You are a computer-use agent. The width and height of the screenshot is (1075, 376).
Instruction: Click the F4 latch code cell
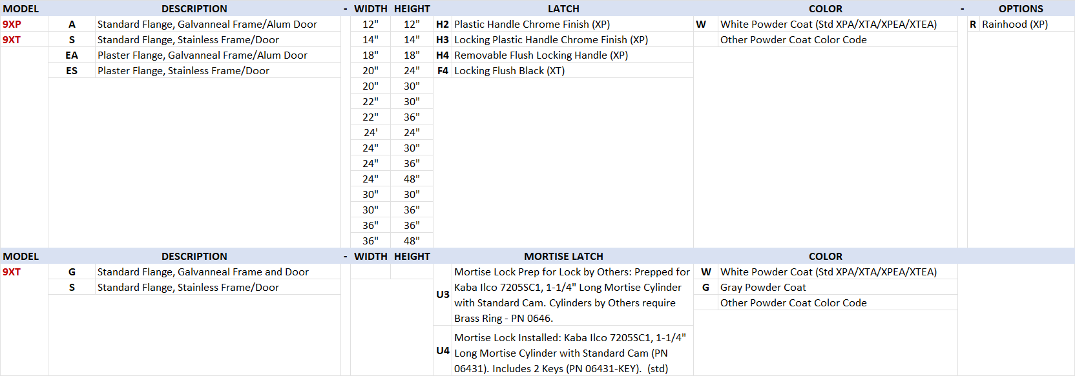pyautogui.click(x=443, y=71)
